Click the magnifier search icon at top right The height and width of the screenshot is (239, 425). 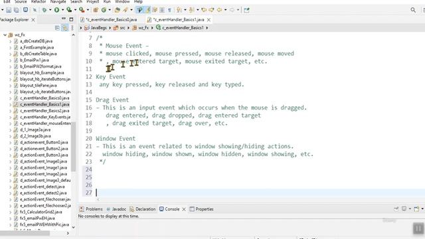[413, 10]
